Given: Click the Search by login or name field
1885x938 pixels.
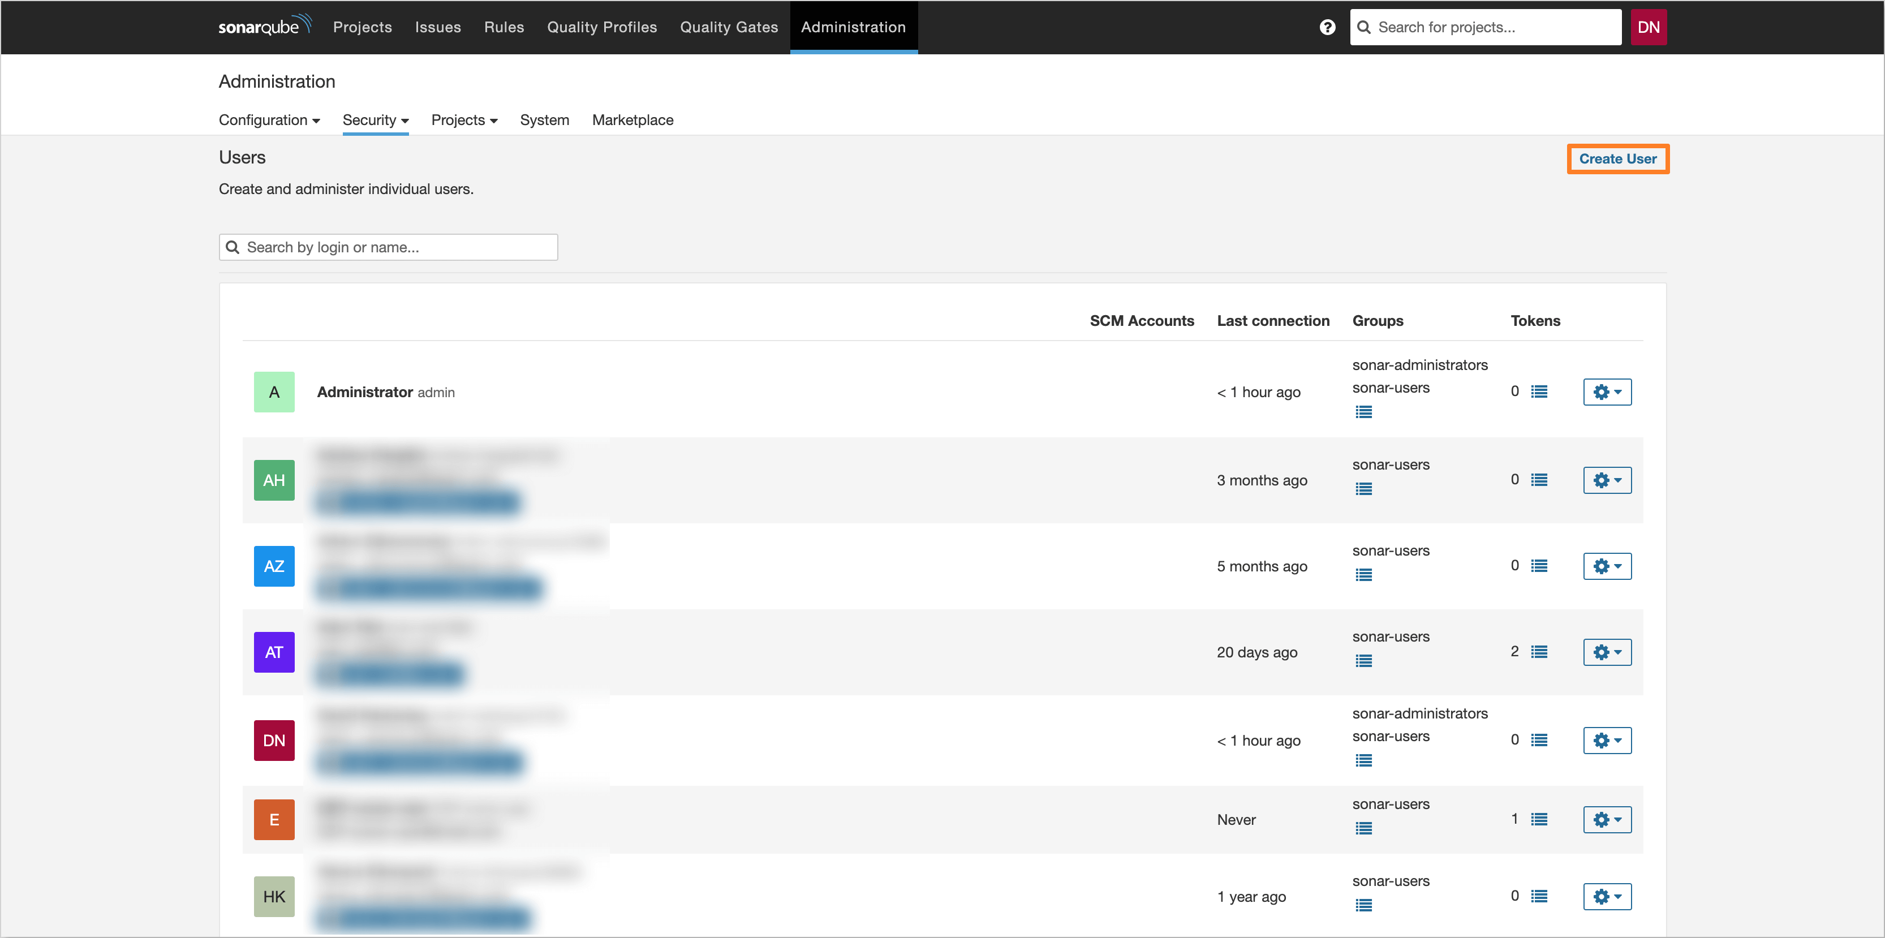Looking at the screenshot, I should coord(388,247).
